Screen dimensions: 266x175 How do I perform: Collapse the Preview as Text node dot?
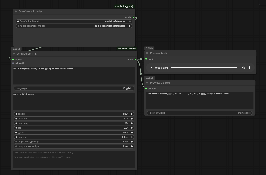[x=147, y=83]
